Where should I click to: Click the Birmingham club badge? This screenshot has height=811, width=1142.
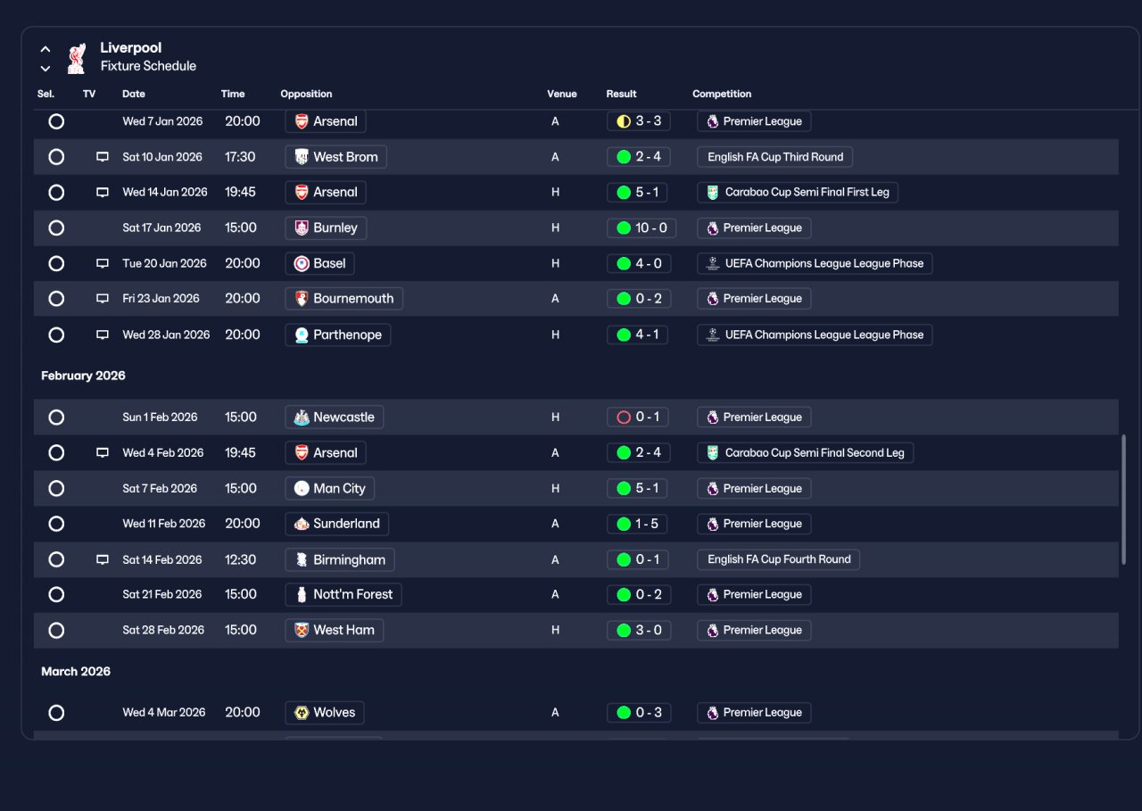(x=302, y=559)
